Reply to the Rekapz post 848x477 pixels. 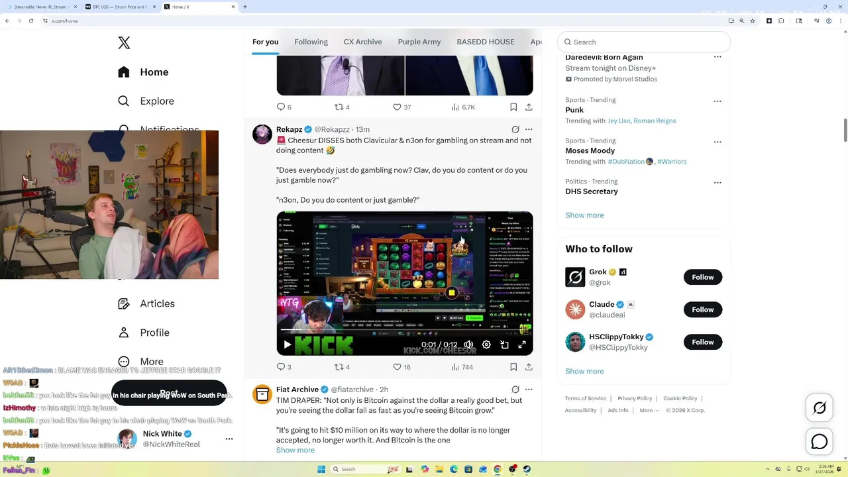click(x=284, y=366)
